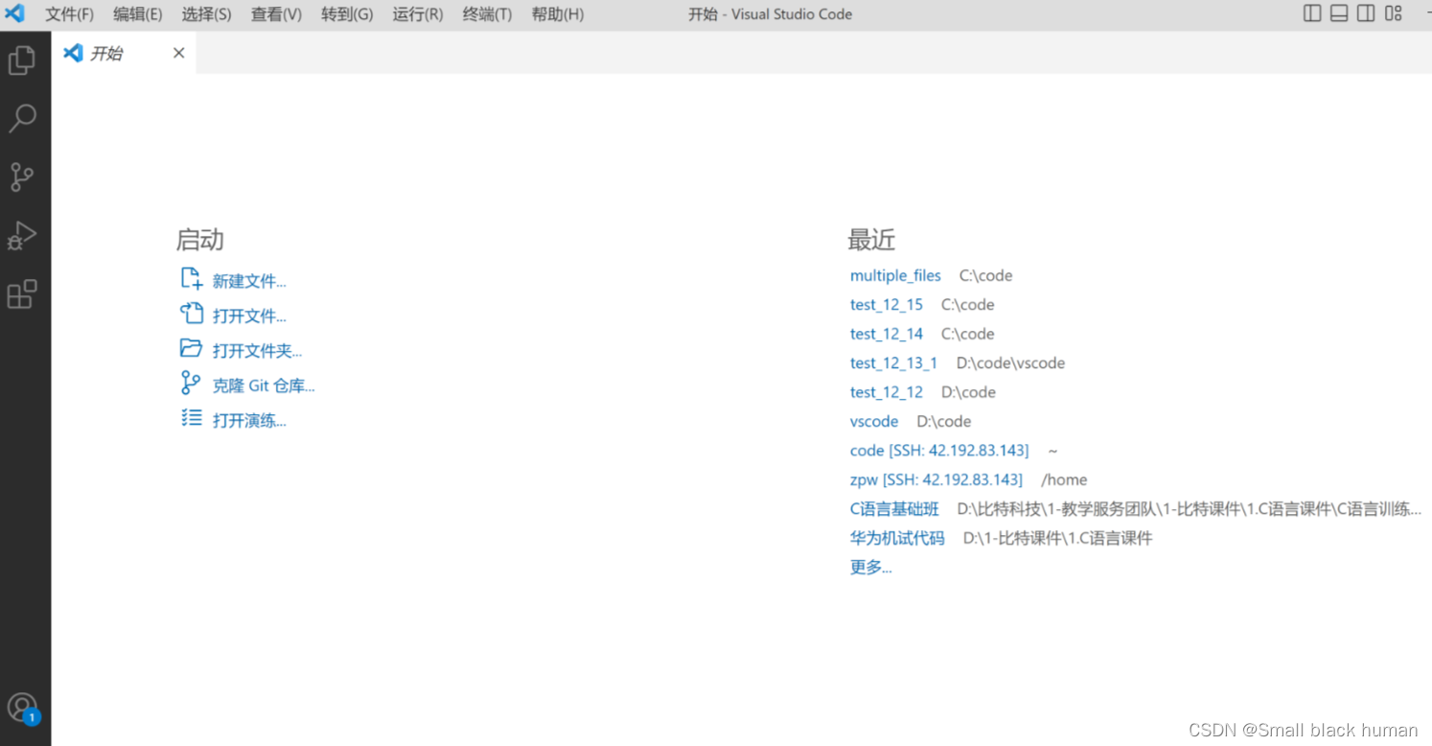Open the customize layout icon

pos(1394,13)
